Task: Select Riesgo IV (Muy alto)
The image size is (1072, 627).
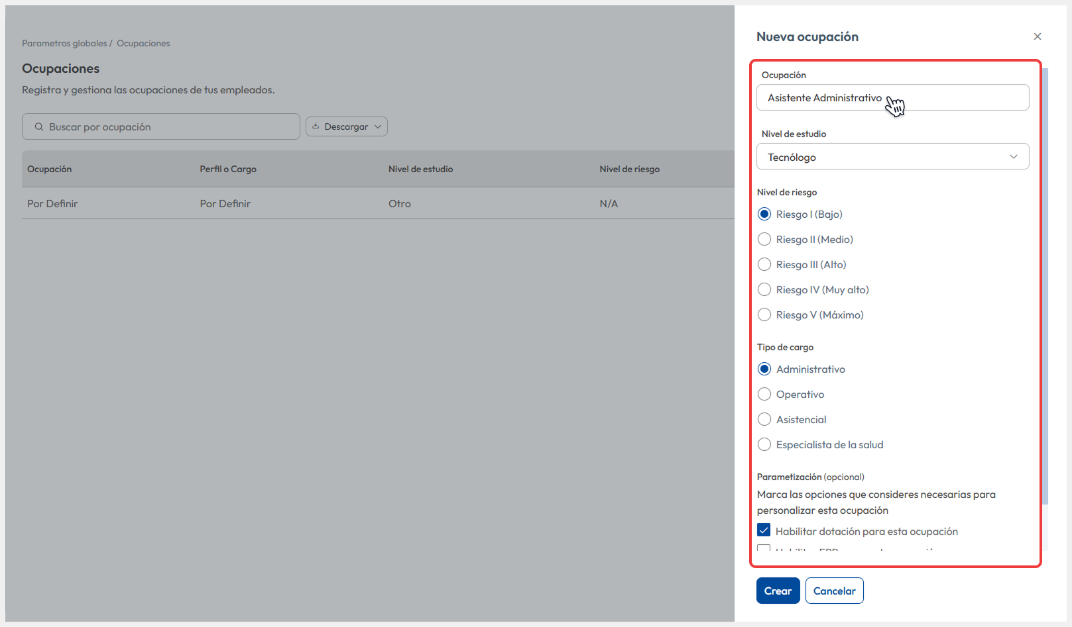Action: point(764,289)
